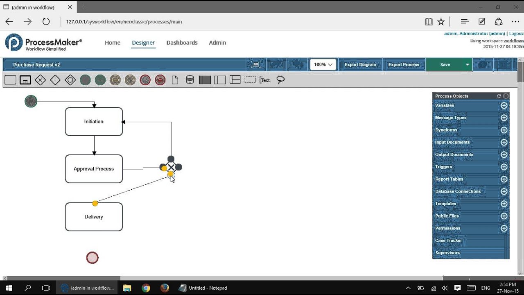Choose the End email event tool
This screenshot has height=295, width=524.
pyautogui.click(x=160, y=80)
